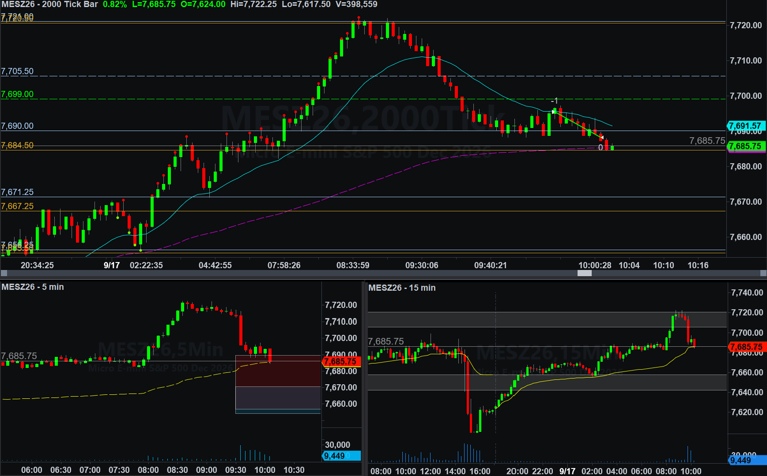Click the 7,685.75 label at left of 5 min chart
767x476 pixels.
pos(19,356)
